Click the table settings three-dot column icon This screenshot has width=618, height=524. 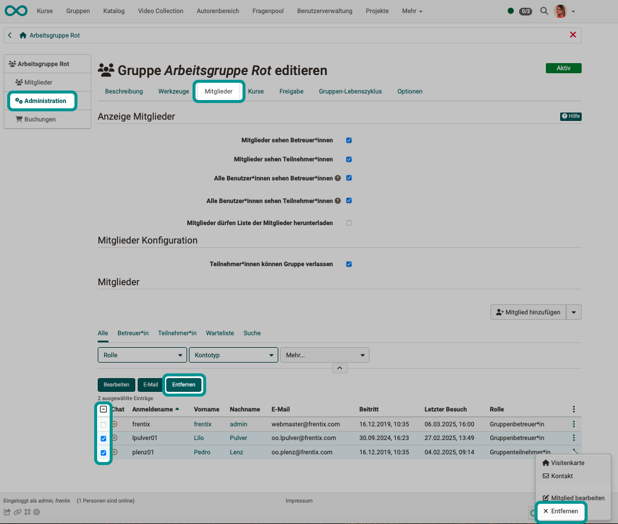(x=574, y=409)
